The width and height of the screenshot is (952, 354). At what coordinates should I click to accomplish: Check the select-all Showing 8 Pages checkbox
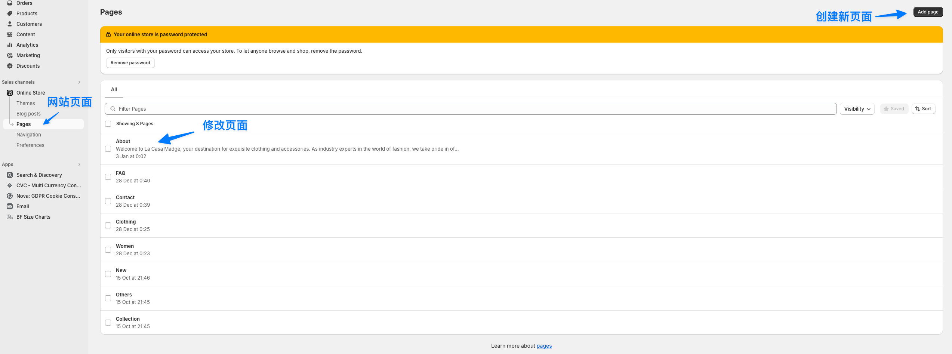[108, 124]
